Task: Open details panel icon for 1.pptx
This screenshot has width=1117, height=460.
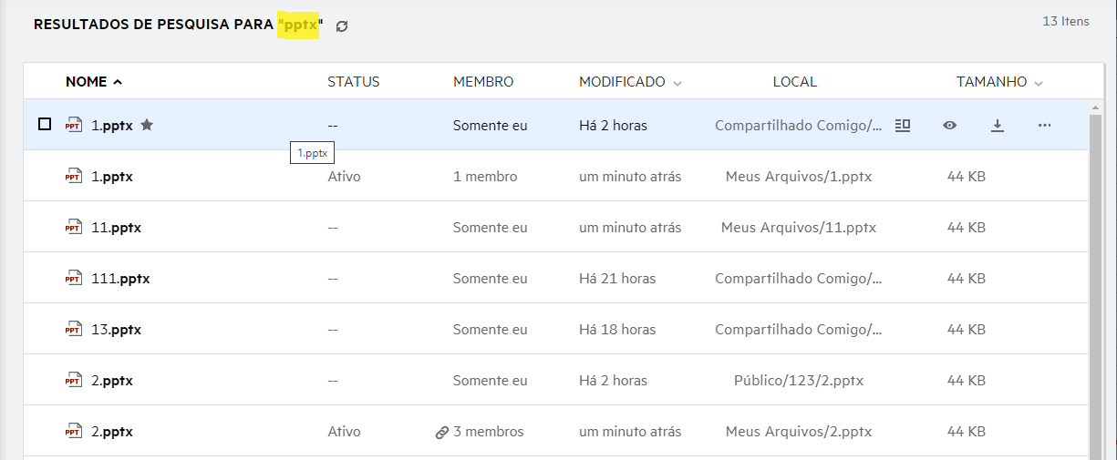Action: click(903, 126)
